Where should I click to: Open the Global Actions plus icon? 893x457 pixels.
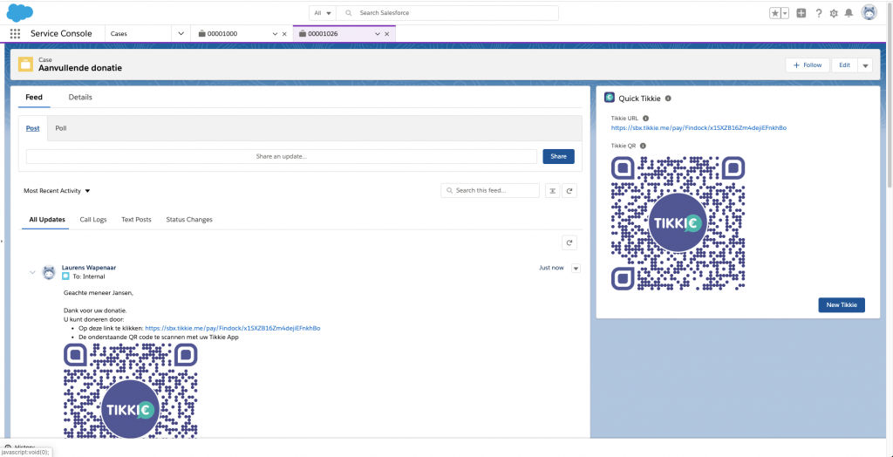801,13
